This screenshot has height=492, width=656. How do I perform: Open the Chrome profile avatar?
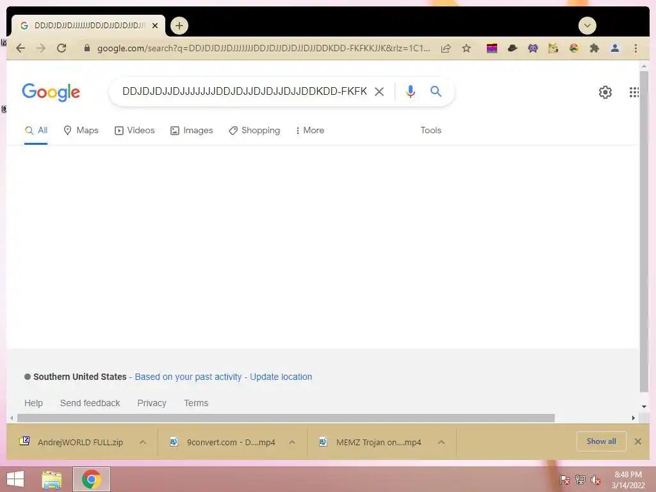tap(614, 49)
